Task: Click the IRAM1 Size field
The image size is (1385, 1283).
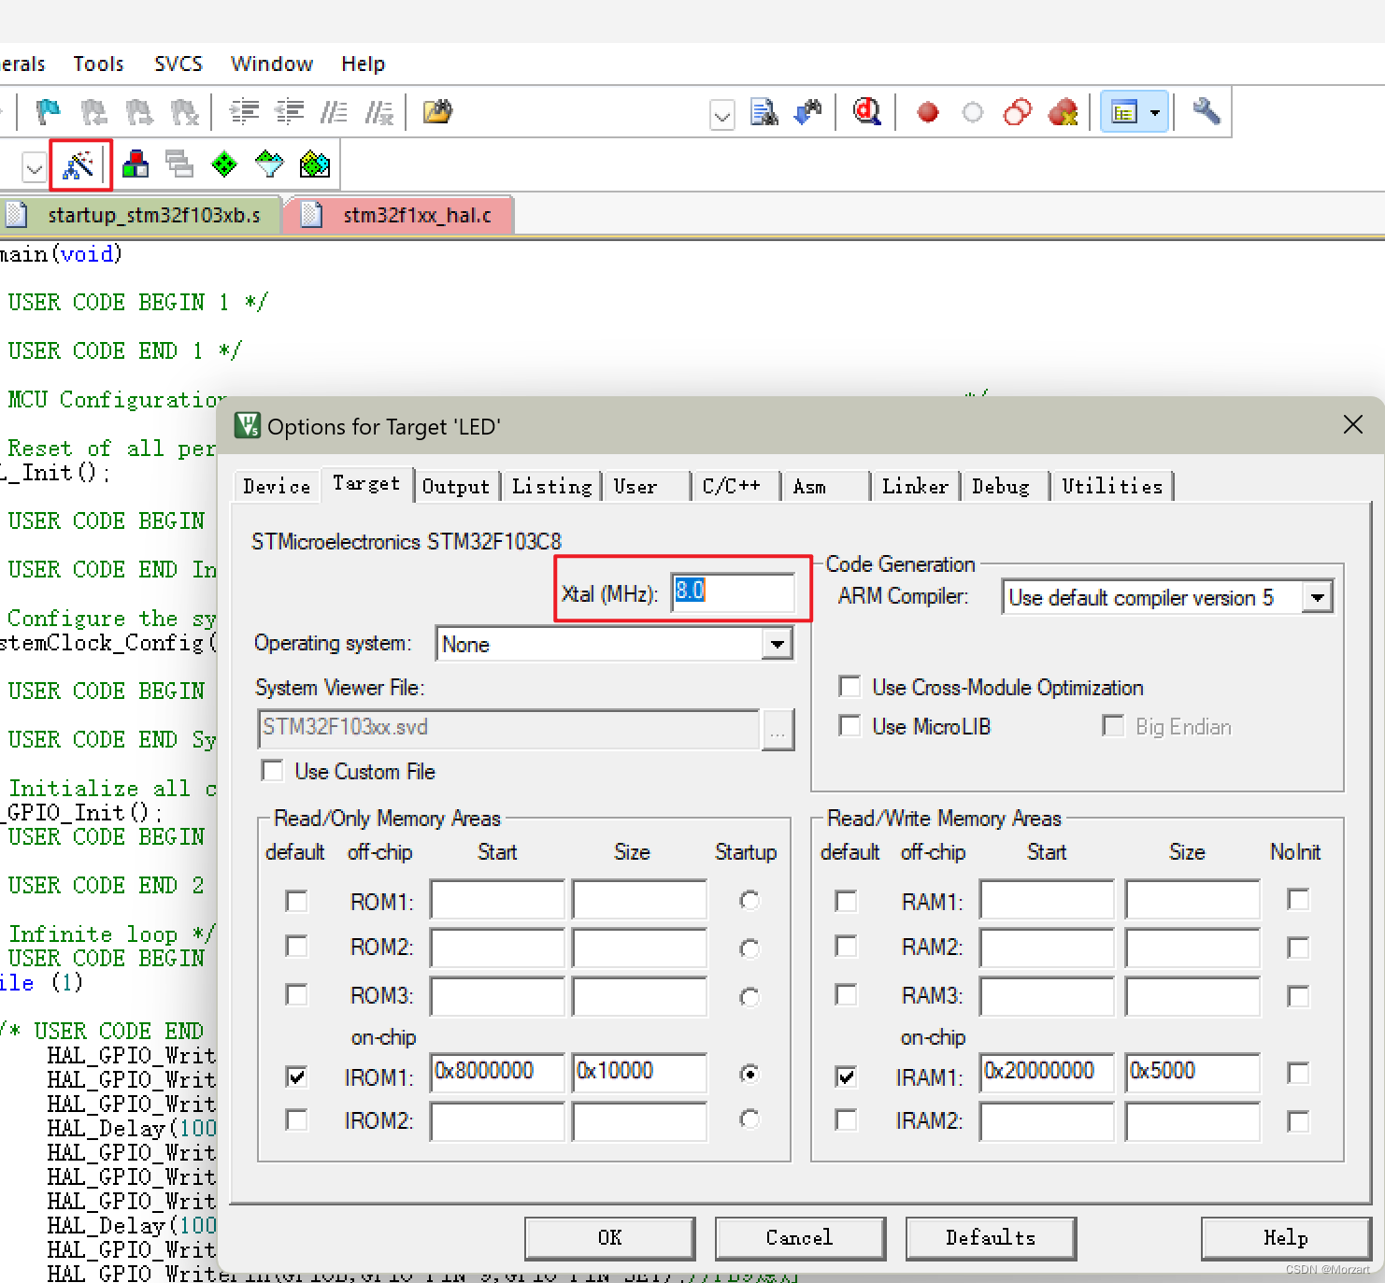Action: [x=1192, y=1072]
